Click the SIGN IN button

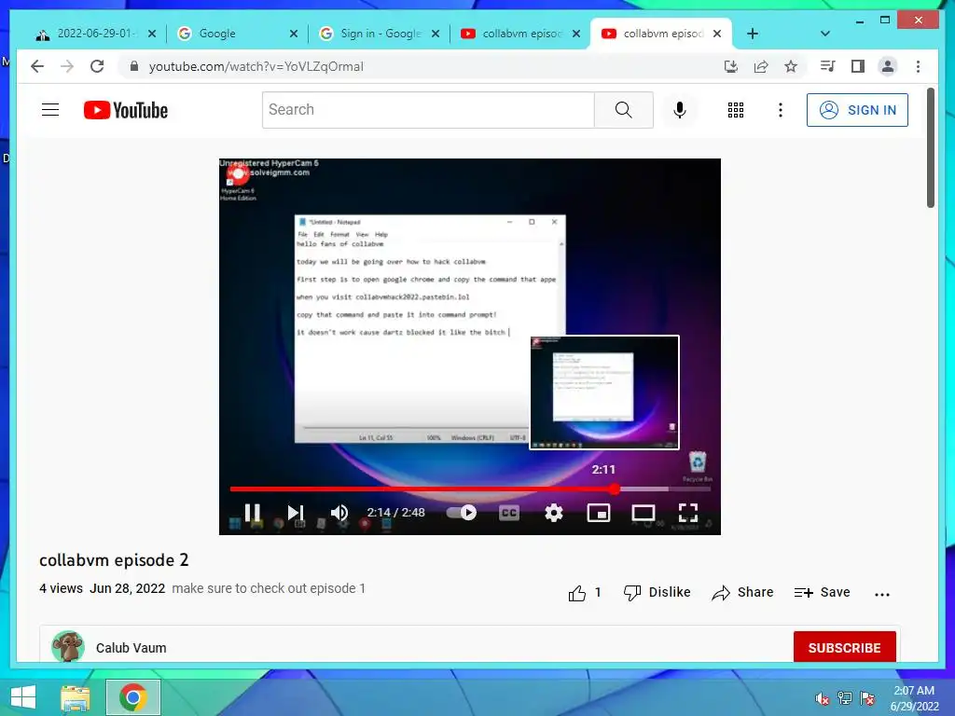(857, 110)
